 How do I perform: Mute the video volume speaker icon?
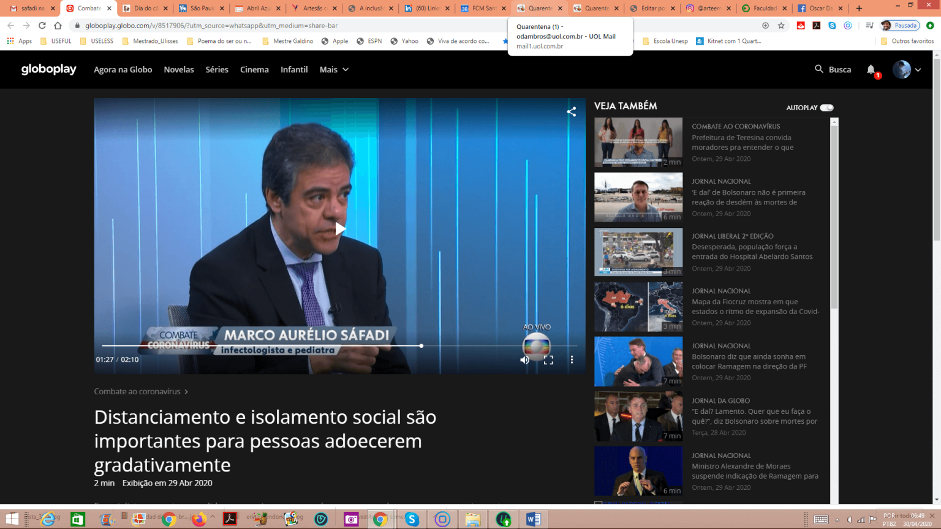524,360
